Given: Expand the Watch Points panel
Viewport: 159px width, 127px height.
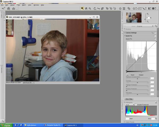Looking at the screenshot, I should pos(125,122).
